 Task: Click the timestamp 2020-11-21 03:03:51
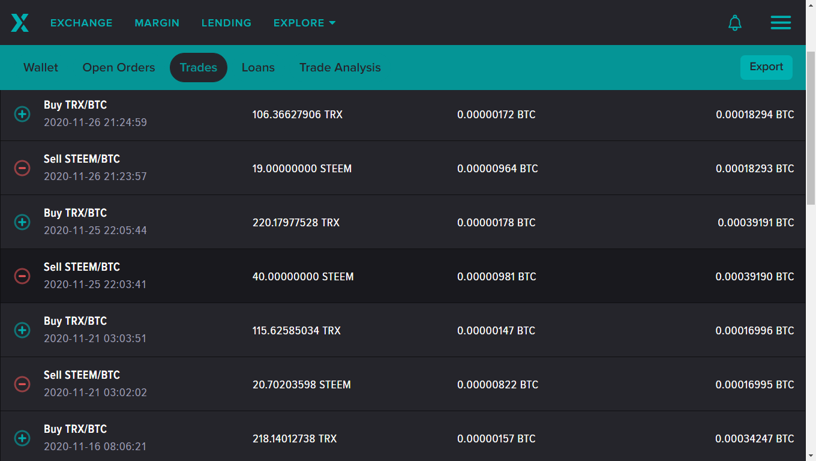click(95, 339)
